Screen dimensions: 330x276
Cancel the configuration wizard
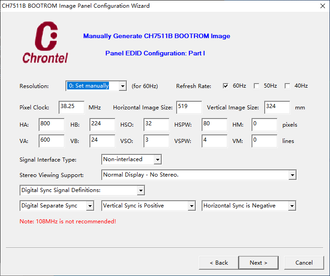(x=304, y=263)
